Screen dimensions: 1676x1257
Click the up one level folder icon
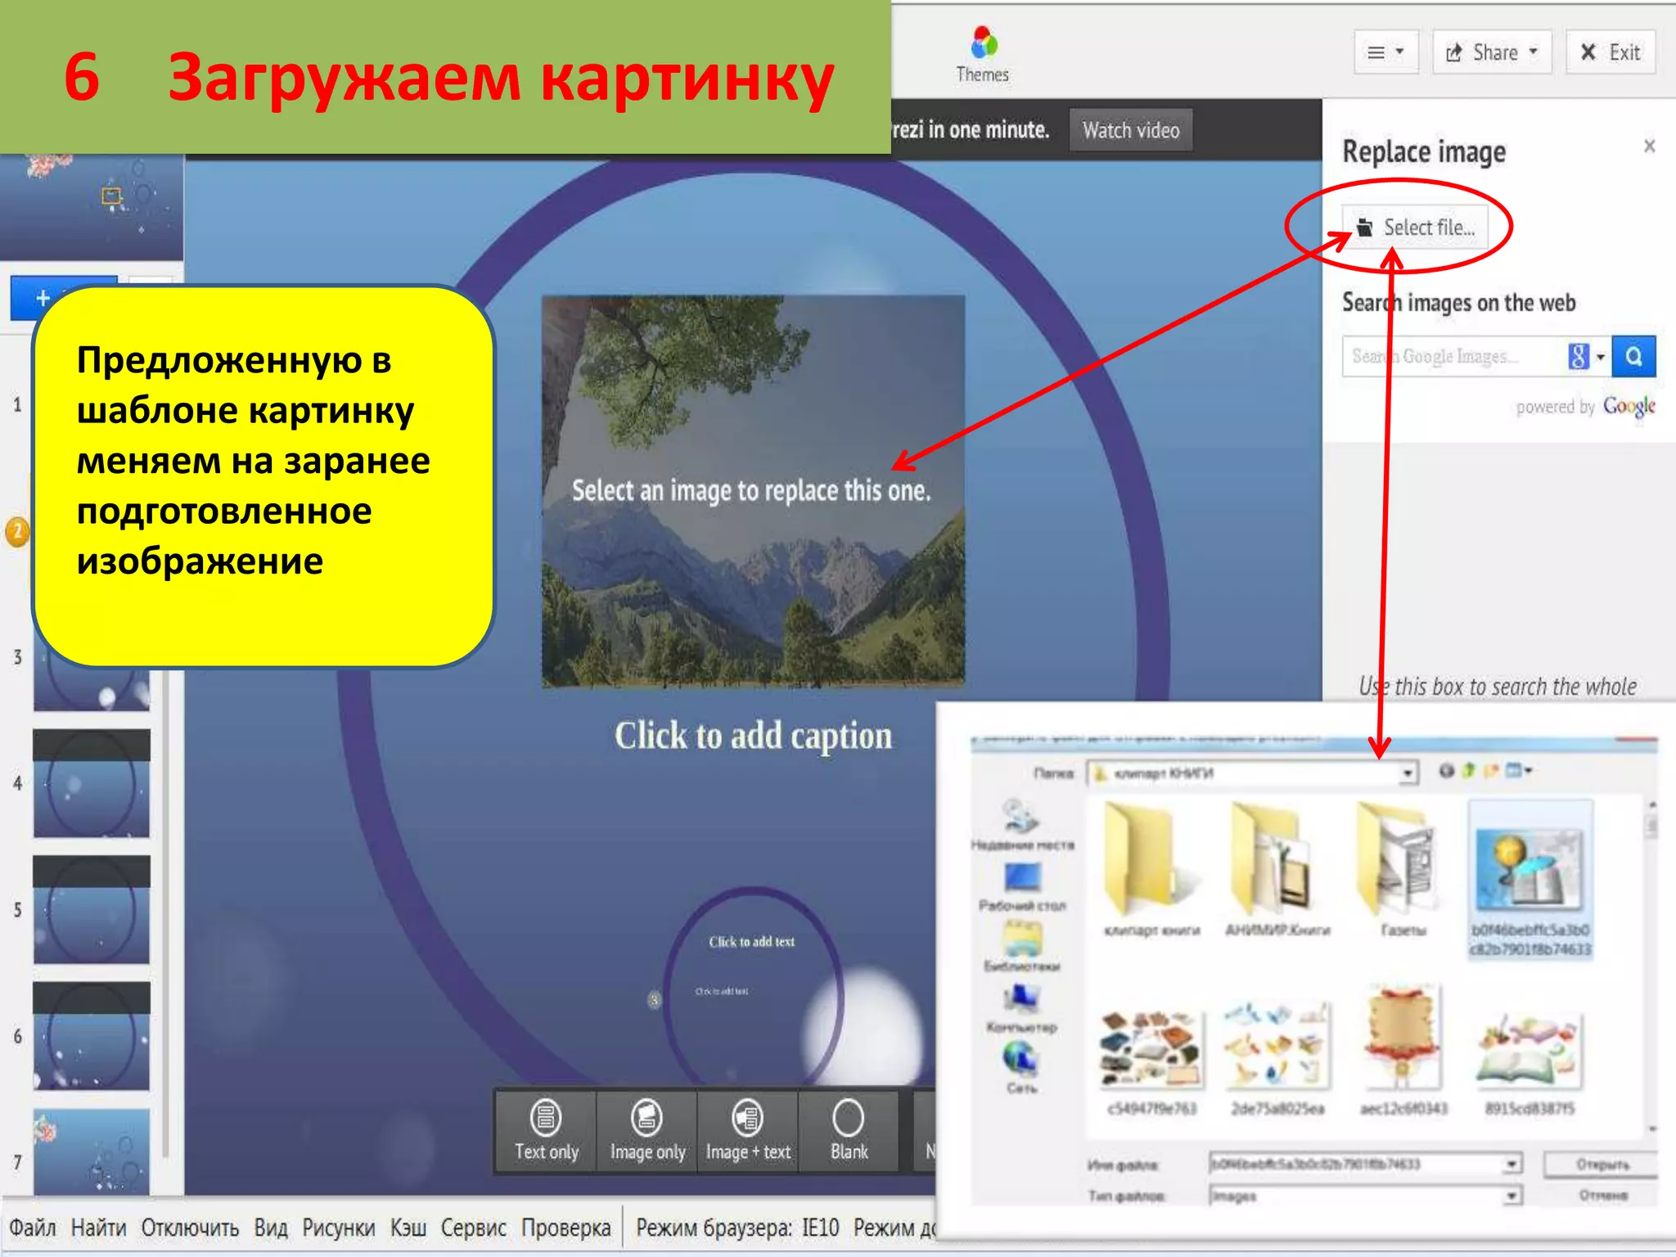(x=1468, y=770)
